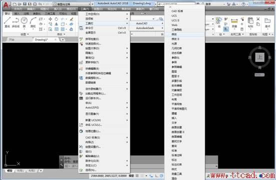Add a new layout with the plus button

coord(40,170)
